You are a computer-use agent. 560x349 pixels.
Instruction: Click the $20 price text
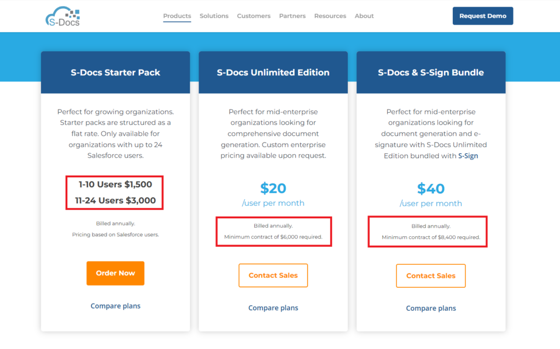click(x=273, y=189)
